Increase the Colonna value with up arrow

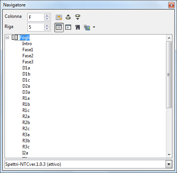point(47,16)
